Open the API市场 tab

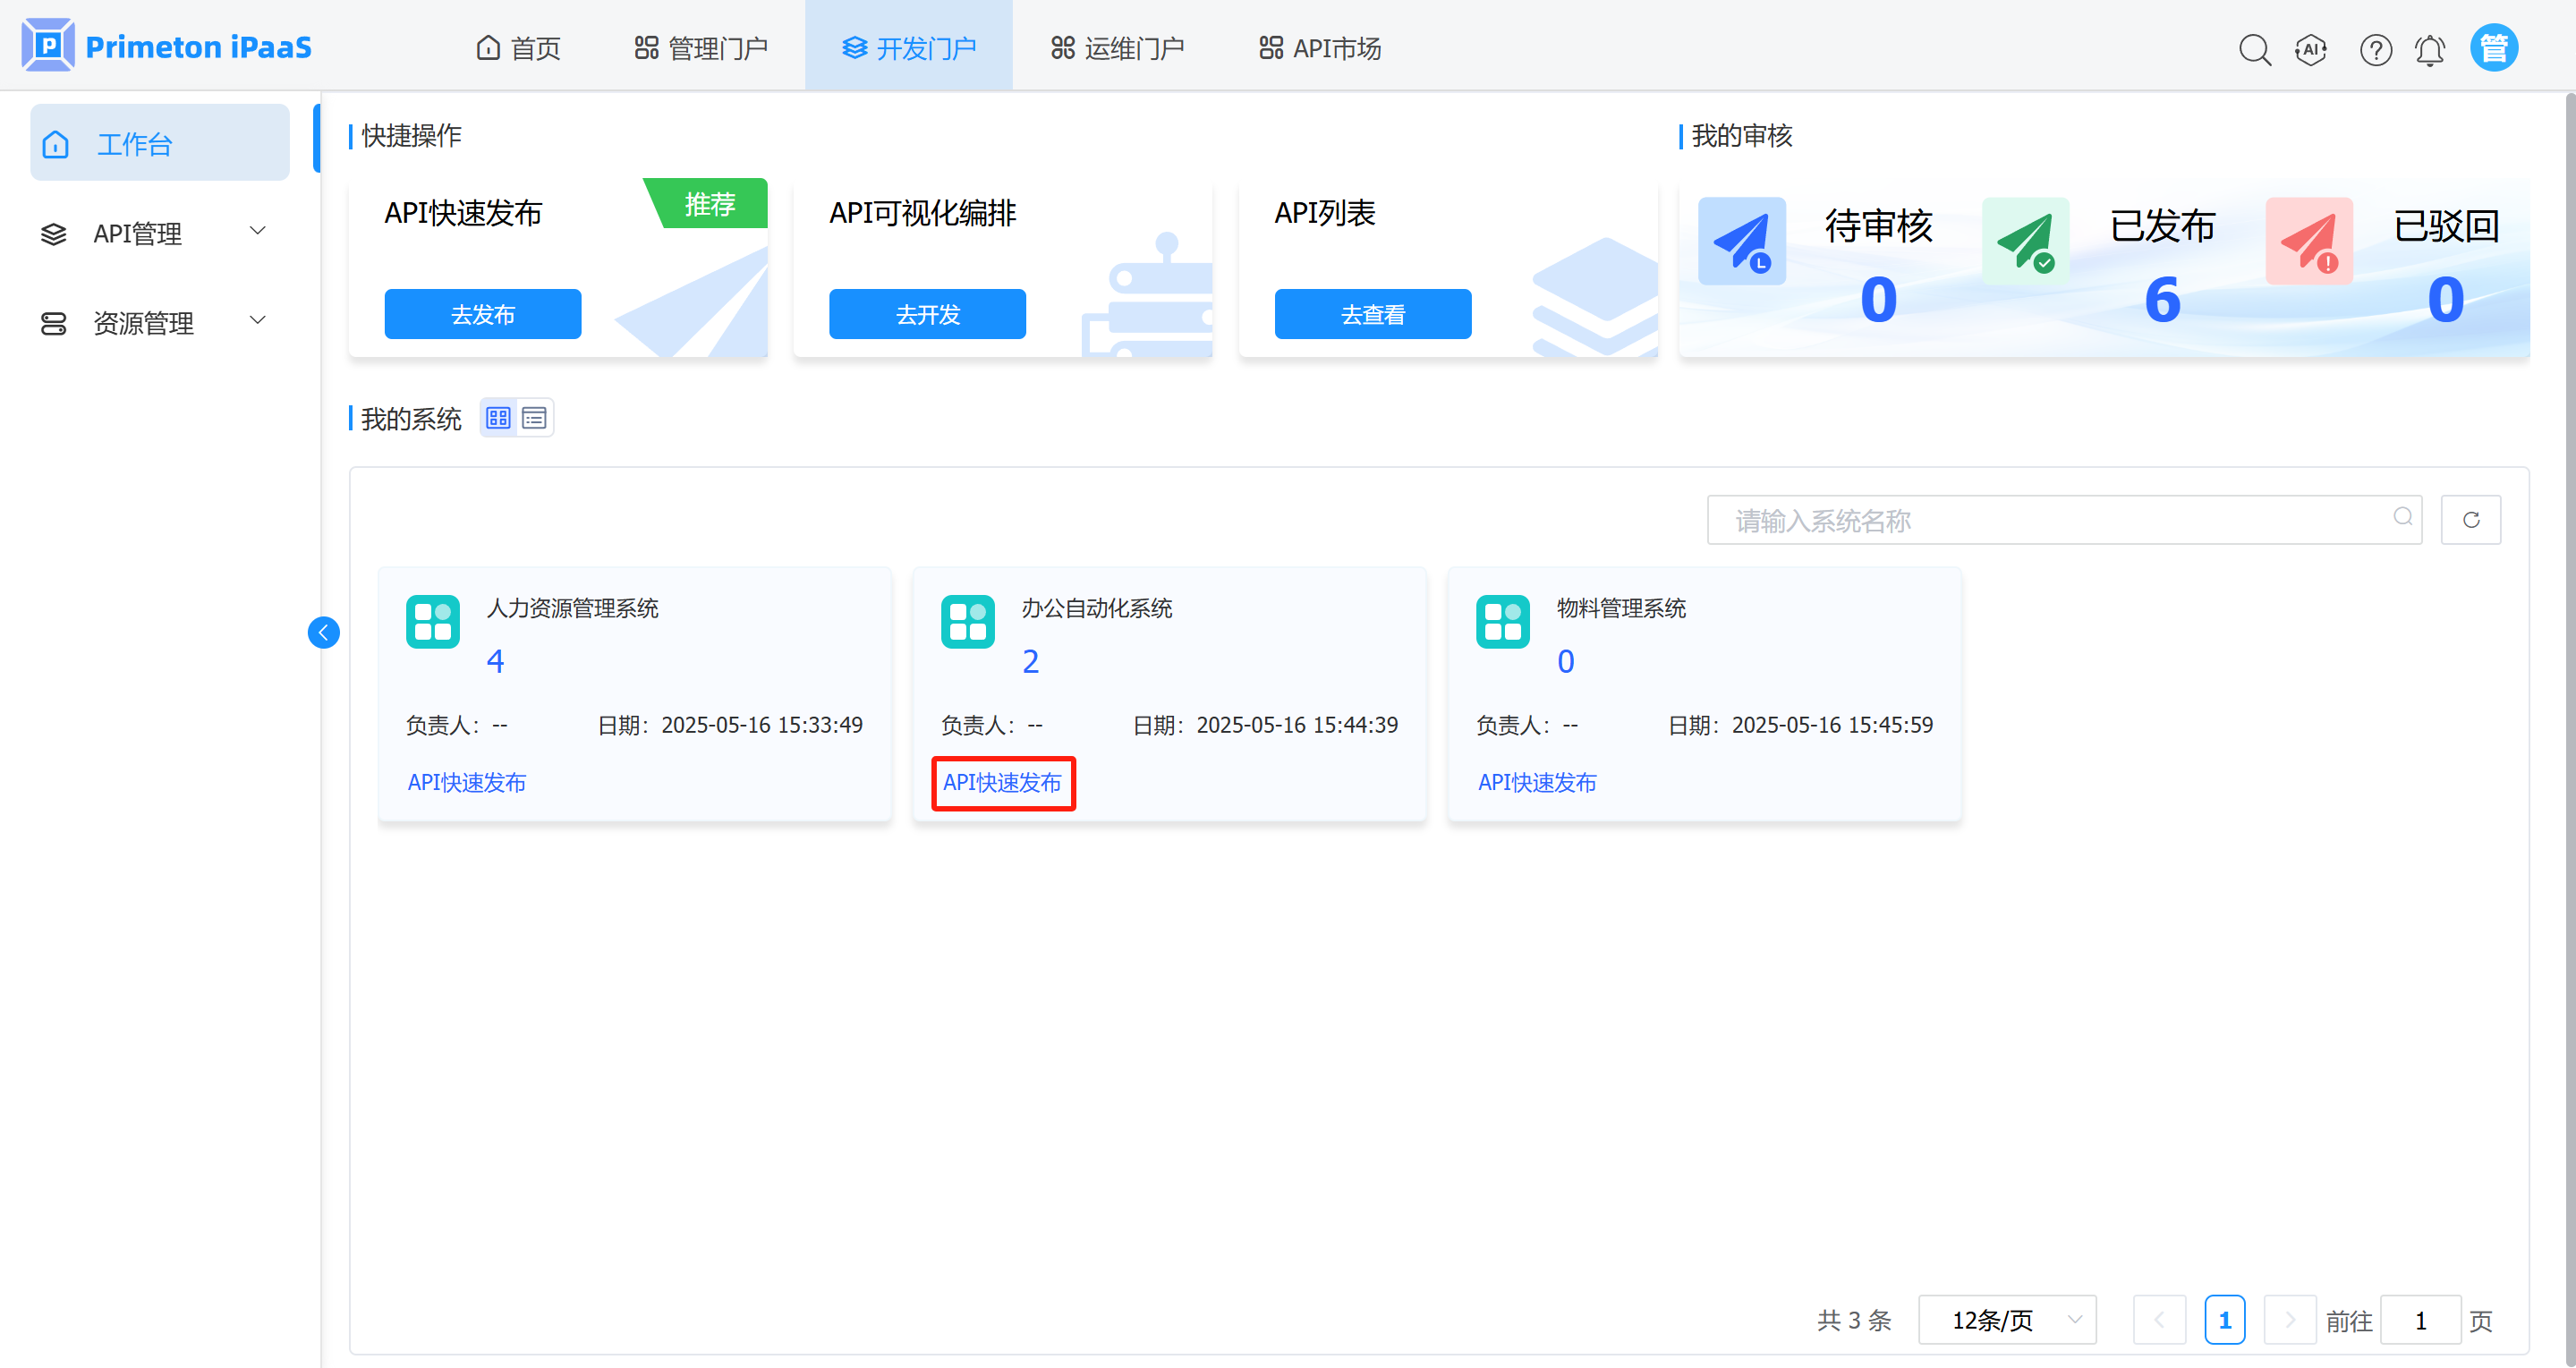[1320, 47]
